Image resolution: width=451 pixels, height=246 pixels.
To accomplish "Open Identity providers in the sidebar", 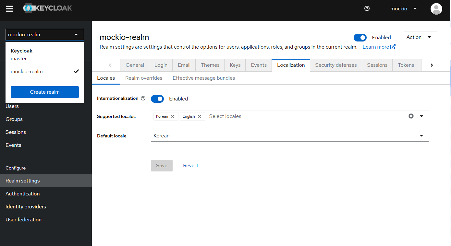I will (x=46, y=207).
